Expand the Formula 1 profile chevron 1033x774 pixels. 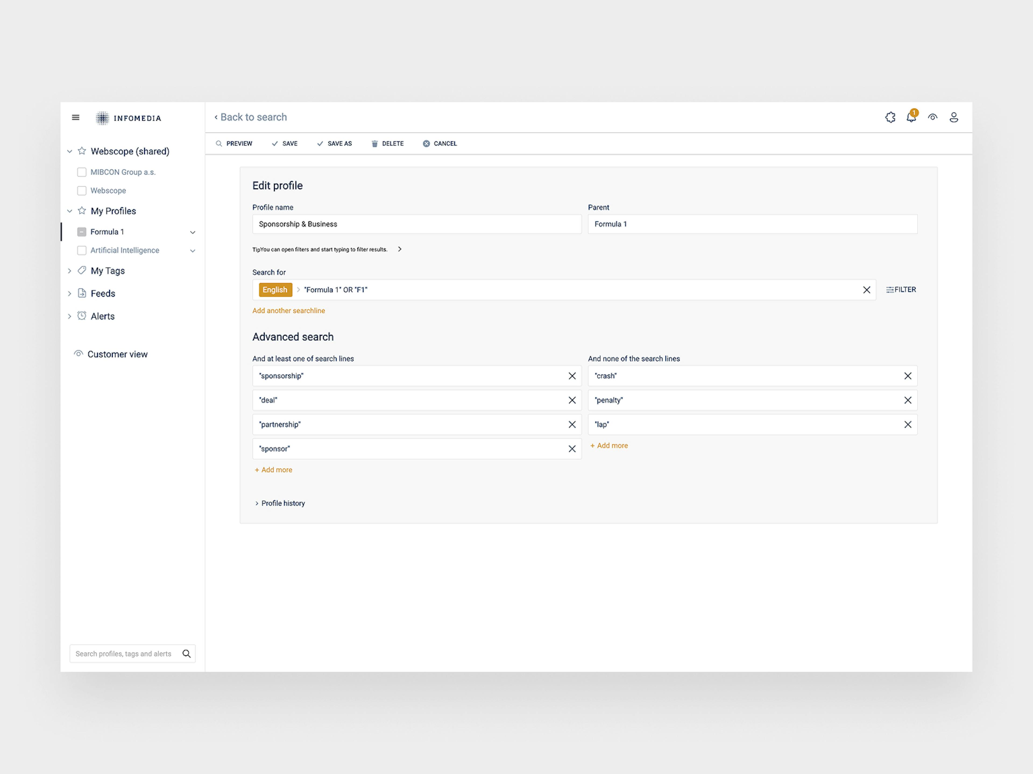point(192,232)
